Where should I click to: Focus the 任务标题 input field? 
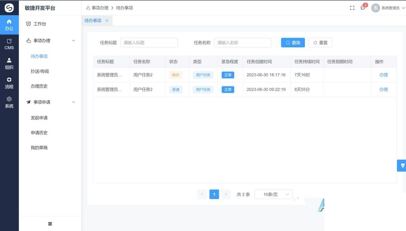click(x=149, y=43)
